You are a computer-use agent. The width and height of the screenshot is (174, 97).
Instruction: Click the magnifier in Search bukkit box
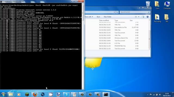tap(149, 12)
